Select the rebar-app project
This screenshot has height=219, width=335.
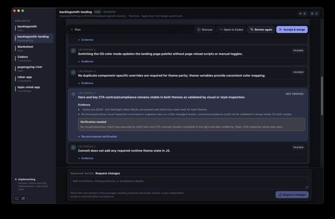(x=34, y=79)
